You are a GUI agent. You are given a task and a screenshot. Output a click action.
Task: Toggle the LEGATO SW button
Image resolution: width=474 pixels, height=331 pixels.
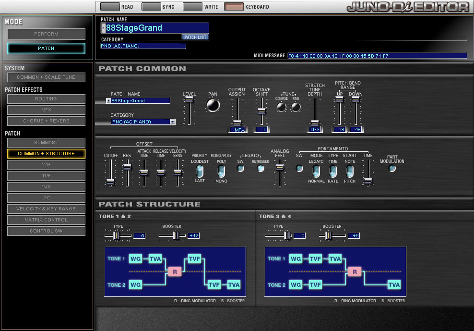pyautogui.click(x=241, y=168)
